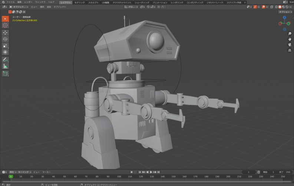Toggle perspective/orthographic grid icon
This screenshot has height=186, width=294.
tap(290, 50)
